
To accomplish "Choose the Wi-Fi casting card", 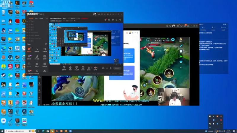I will (129, 56).
